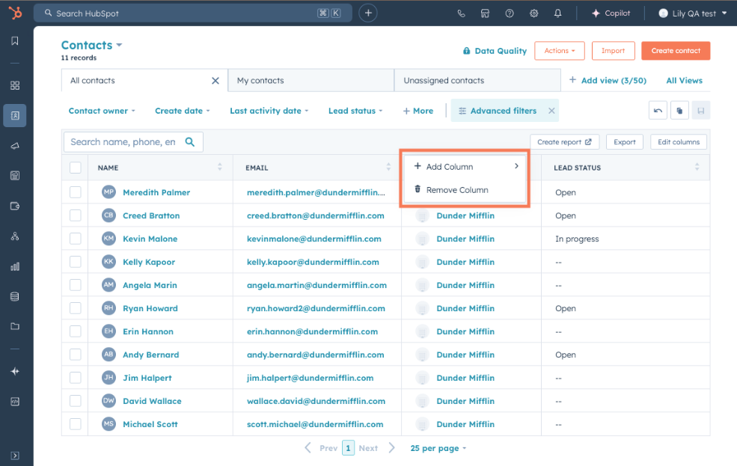The image size is (737, 466).
Task: Check the box for Erin Hannon
Action: (76, 331)
